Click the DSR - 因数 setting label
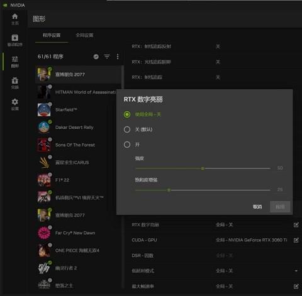Image resolution: width=302 pixels, height=296 pixels. (x=142, y=256)
